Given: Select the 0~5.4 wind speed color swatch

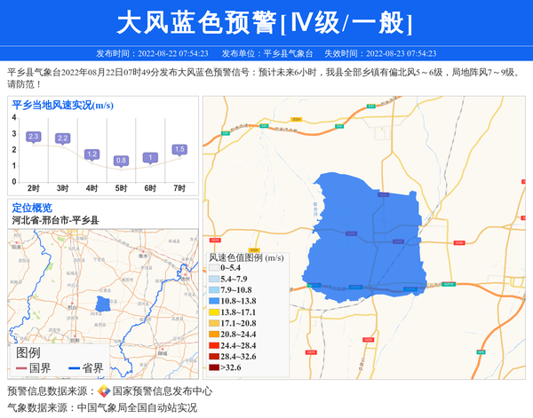Looking at the screenshot, I should tap(213, 267).
